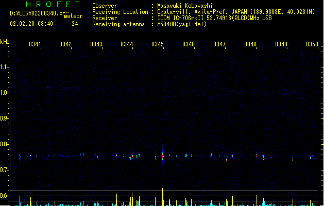Click the 0341 time marker
Viewport: 324px width, 206px height.
35,44
